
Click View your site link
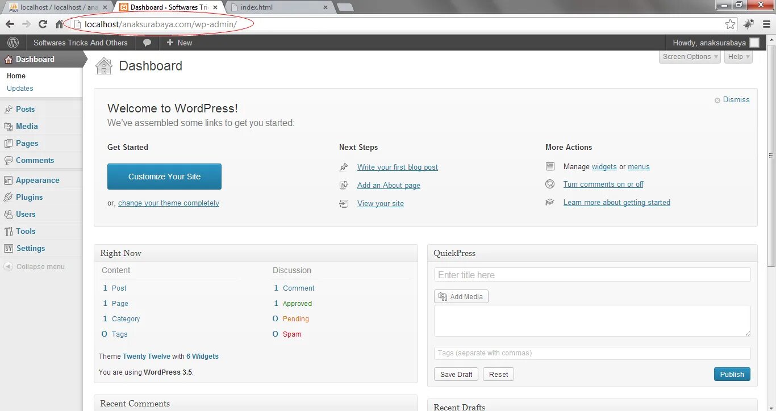pyautogui.click(x=381, y=204)
